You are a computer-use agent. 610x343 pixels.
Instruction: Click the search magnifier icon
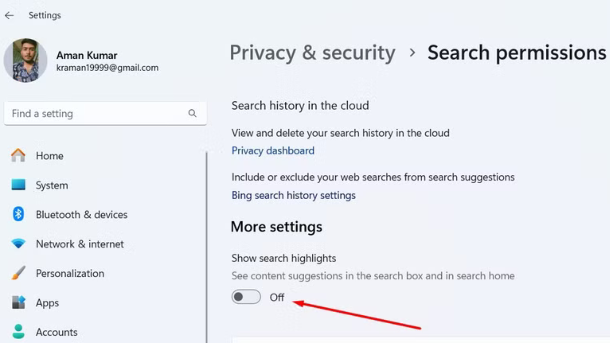tap(192, 113)
